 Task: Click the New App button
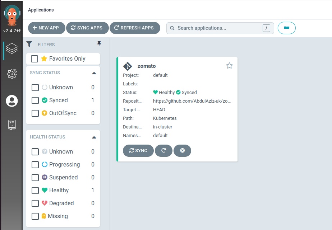46,28
